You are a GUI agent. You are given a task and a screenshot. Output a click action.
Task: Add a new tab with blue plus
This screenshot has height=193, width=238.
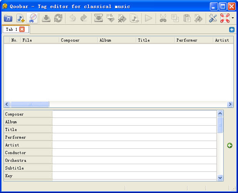click(x=231, y=30)
